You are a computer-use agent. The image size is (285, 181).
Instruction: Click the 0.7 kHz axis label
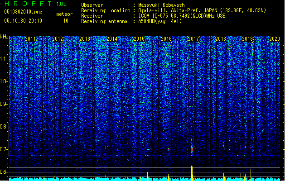pyautogui.click(x=3, y=149)
